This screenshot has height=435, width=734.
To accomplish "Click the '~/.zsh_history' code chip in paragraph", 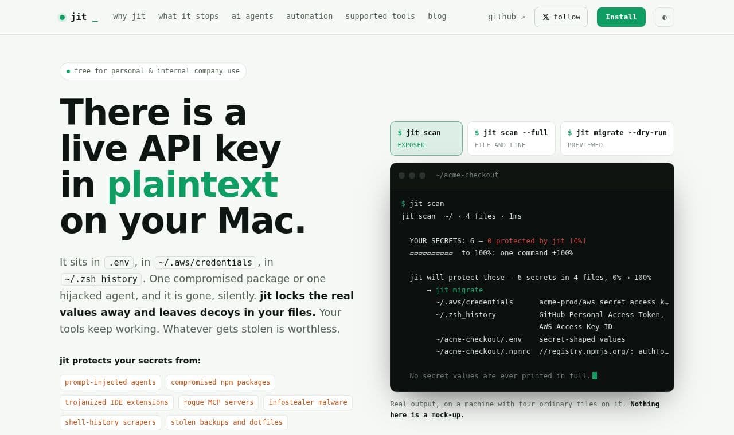I will pyautogui.click(x=101, y=279).
